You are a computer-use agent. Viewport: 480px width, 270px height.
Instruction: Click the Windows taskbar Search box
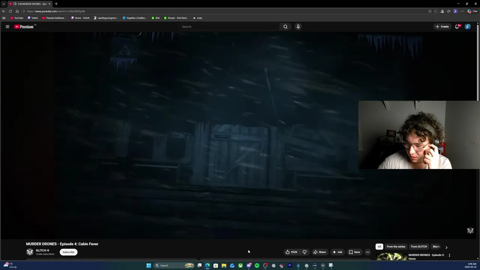174,265
